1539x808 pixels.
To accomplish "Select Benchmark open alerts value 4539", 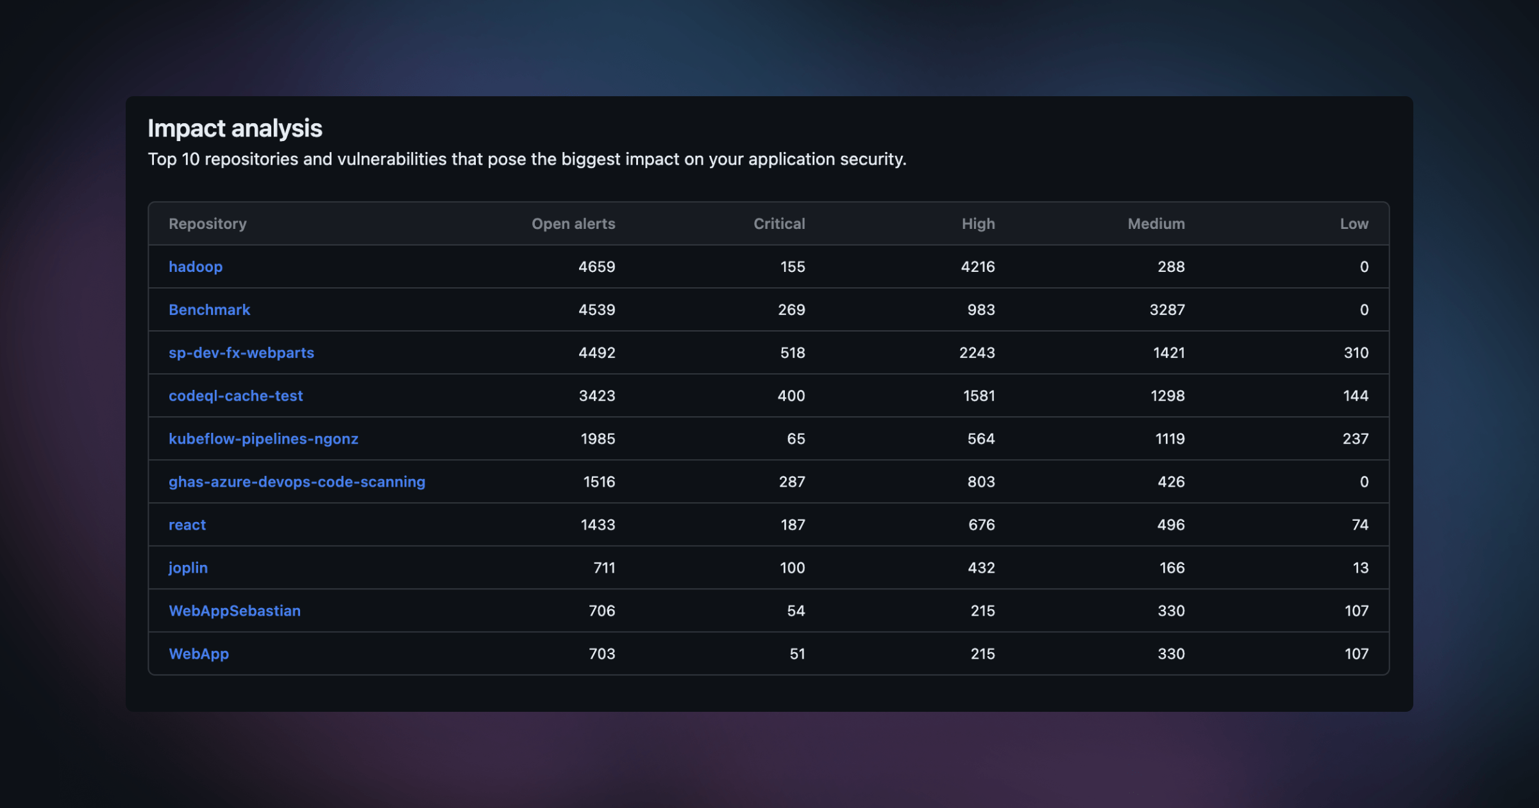I will [597, 310].
